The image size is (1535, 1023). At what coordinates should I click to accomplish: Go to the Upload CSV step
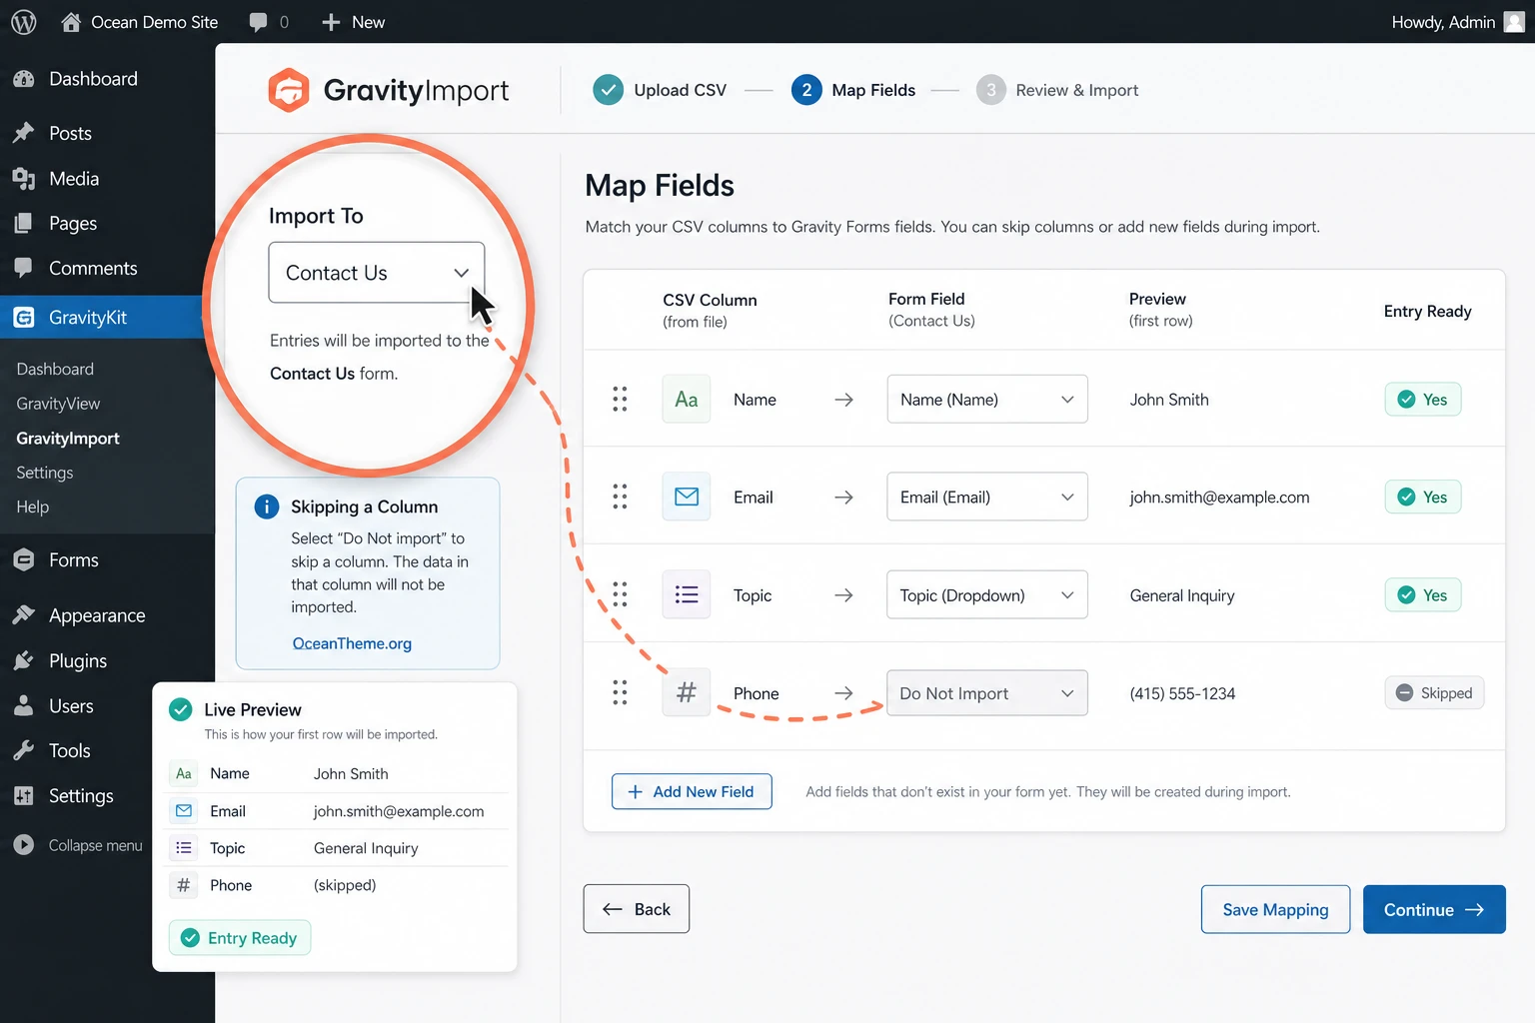click(660, 90)
